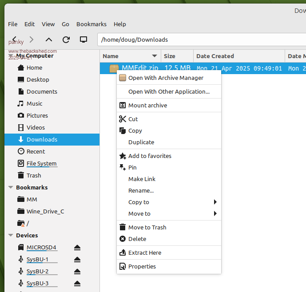Eject the SysBU-3 device
This screenshot has height=292, width=306.
click(77, 283)
